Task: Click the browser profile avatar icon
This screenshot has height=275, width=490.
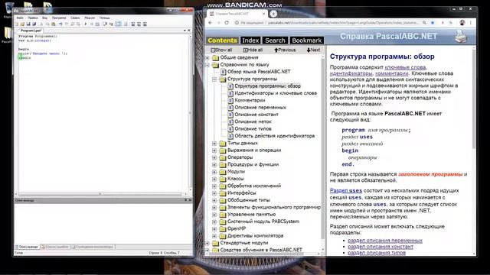Action: [462, 22]
